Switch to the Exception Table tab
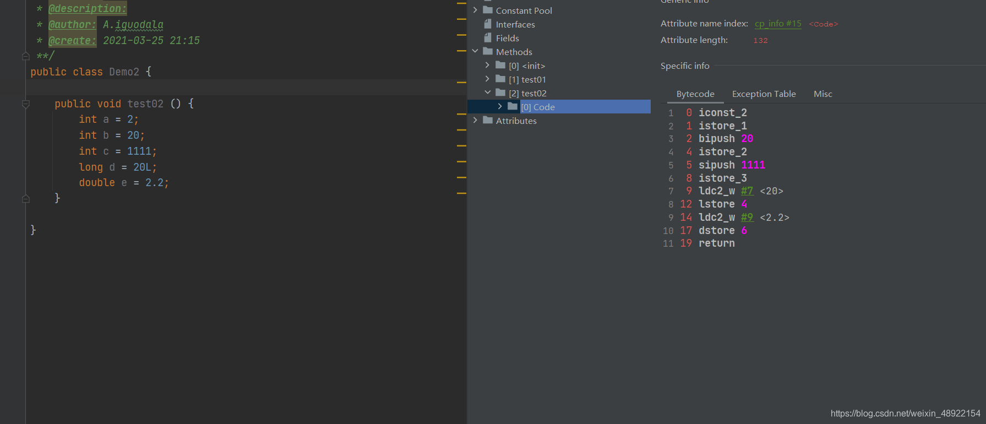 tap(764, 94)
